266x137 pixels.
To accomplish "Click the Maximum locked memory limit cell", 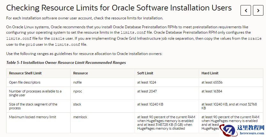I will click(33, 117).
